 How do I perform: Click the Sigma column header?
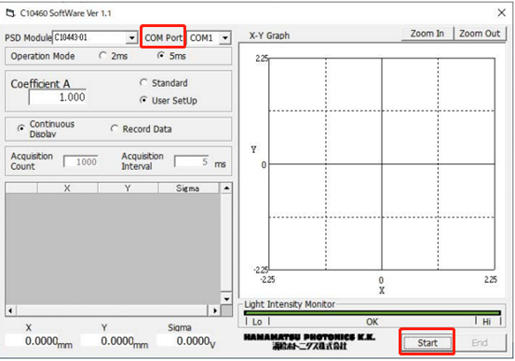point(188,188)
